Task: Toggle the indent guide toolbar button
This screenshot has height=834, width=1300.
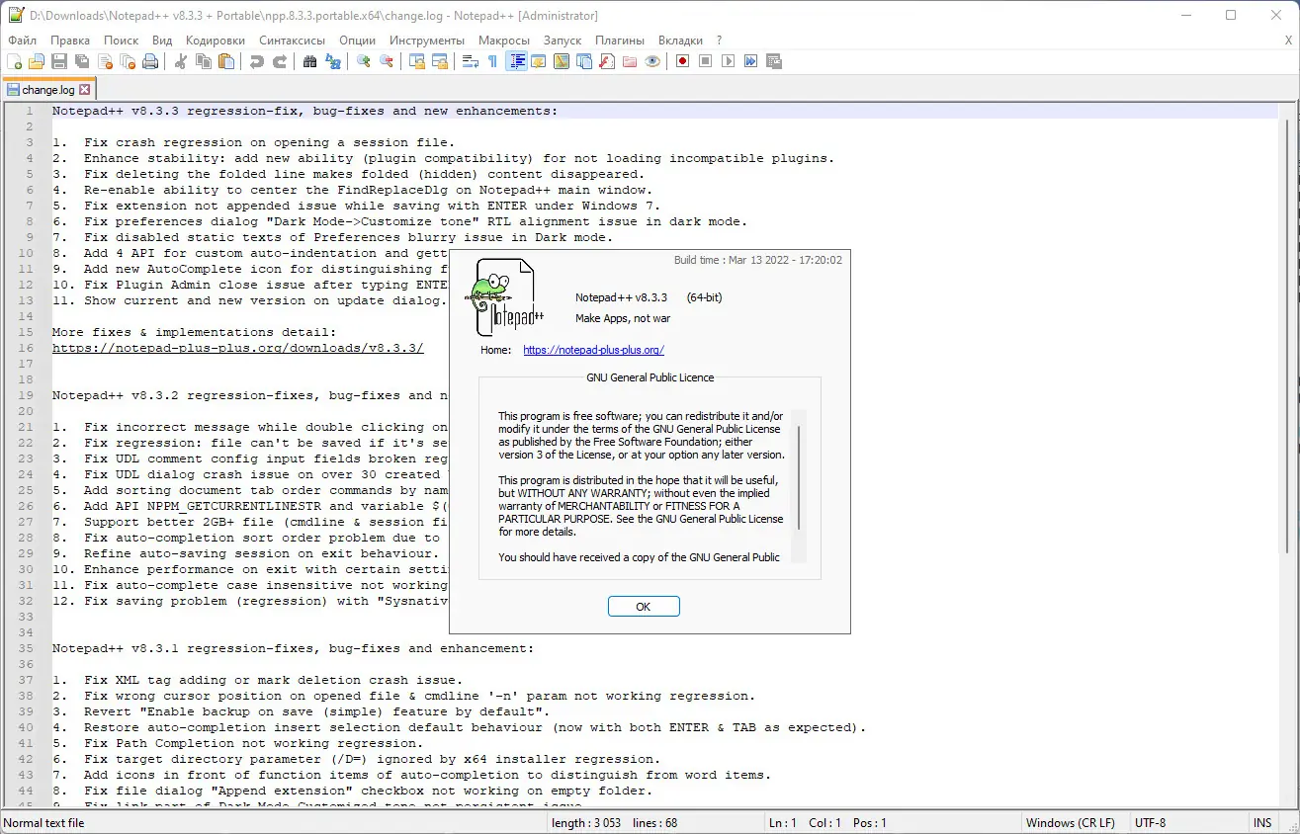Action: pyautogui.click(x=516, y=61)
